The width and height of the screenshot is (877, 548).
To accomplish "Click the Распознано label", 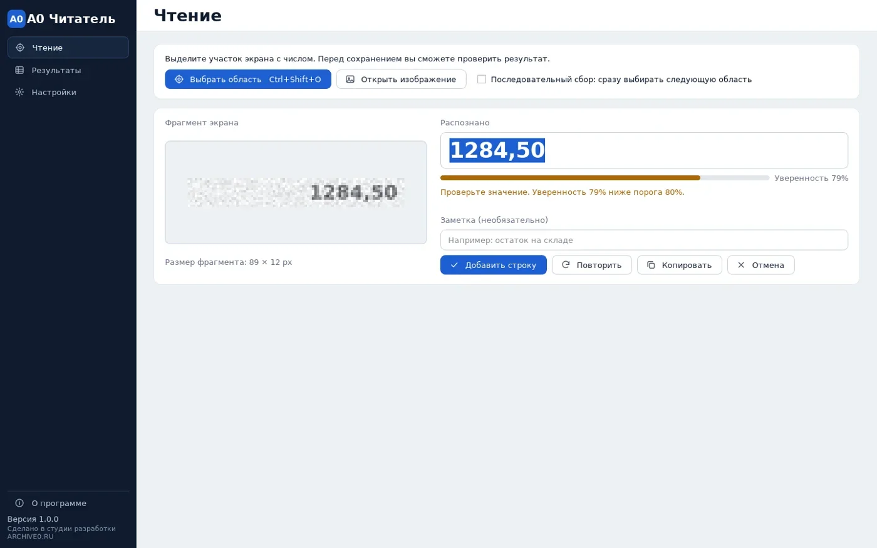I will [x=465, y=123].
